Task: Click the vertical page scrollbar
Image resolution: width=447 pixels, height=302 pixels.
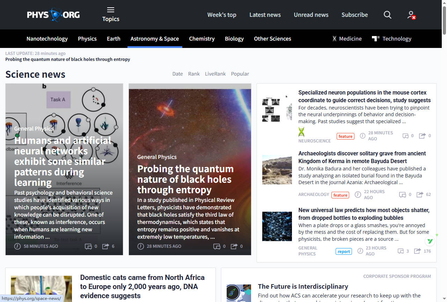Action: [x=444, y=140]
